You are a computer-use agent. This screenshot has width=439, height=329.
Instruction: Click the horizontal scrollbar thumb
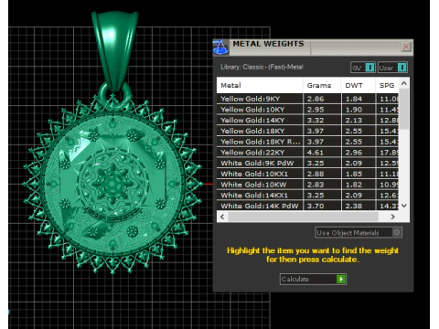point(303,217)
